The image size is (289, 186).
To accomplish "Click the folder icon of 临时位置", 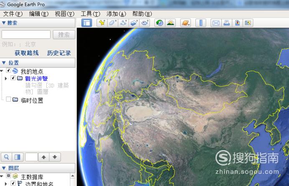I will click(x=15, y=100).
